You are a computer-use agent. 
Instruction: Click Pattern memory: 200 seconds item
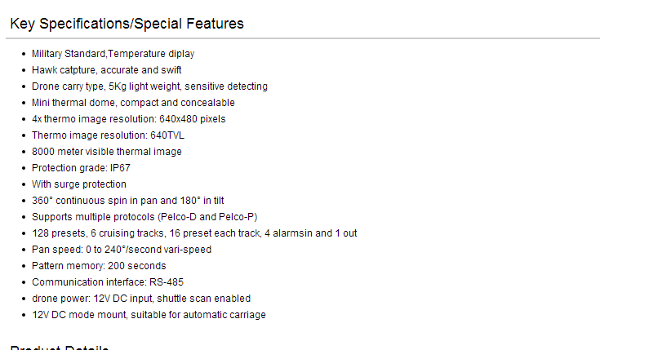click(x=99, y=266)
